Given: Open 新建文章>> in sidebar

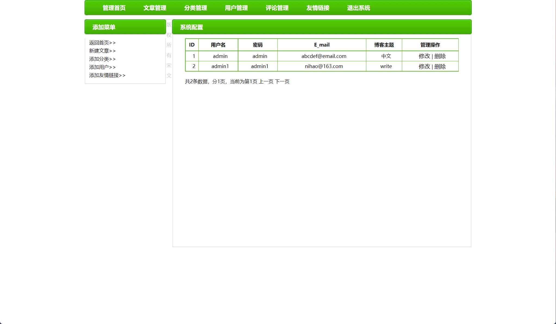Looking at the screenshot, I should (x=102, y=51).
